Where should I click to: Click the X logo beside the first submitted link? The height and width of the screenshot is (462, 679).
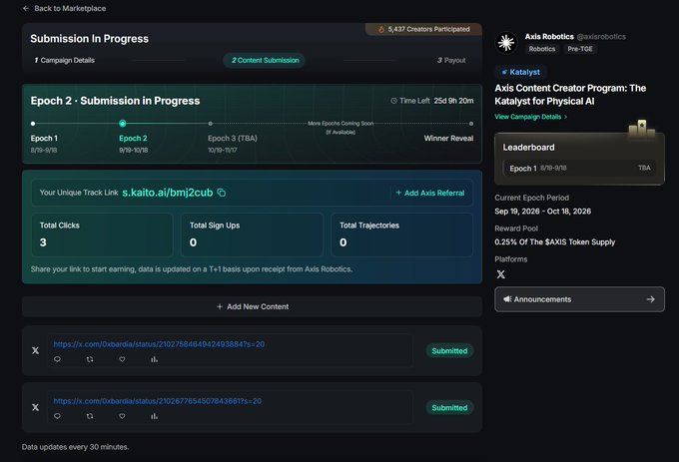(36, 350)
